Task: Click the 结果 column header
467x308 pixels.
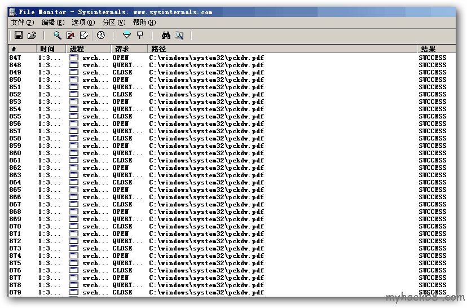Action: [x=437, y=49]
